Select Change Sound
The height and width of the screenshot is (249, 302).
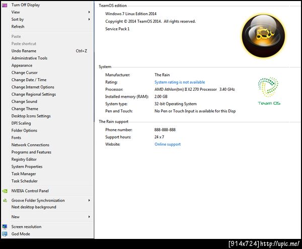tap(24, 101)
